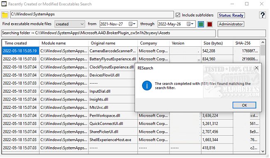The width and height of the screenshot is (270, 158).
Task: Click Microsoft Corp... in ShellExperienceHost.exe row
Action: [x=153, y=140]
